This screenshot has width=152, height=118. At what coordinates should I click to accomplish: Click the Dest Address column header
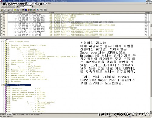click(38, 13)
